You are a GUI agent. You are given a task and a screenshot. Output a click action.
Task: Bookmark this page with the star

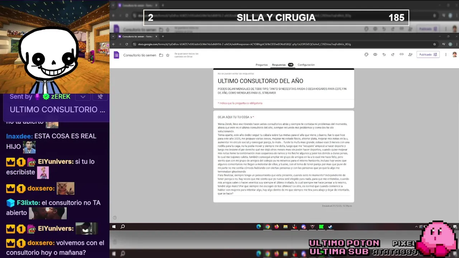click(x=435, y=44)
